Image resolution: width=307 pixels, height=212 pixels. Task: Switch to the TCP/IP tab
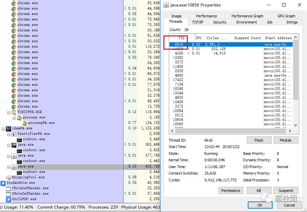pos(197,22)
